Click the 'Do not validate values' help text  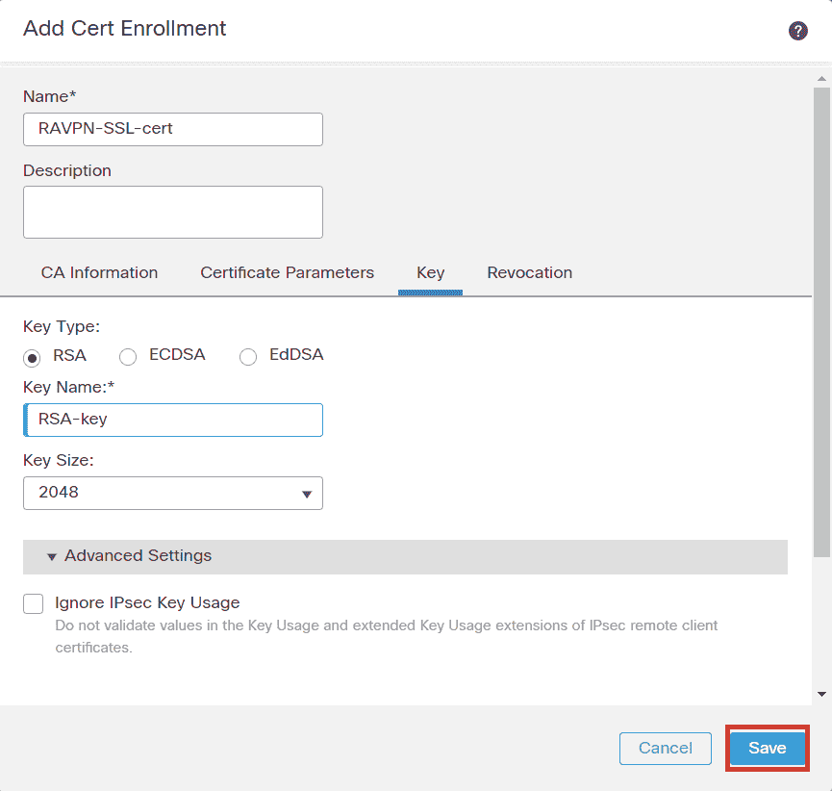point(387,636)
